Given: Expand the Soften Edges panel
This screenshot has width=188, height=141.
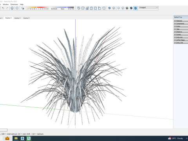Looking at the screenshot, I should coord(181,40).
